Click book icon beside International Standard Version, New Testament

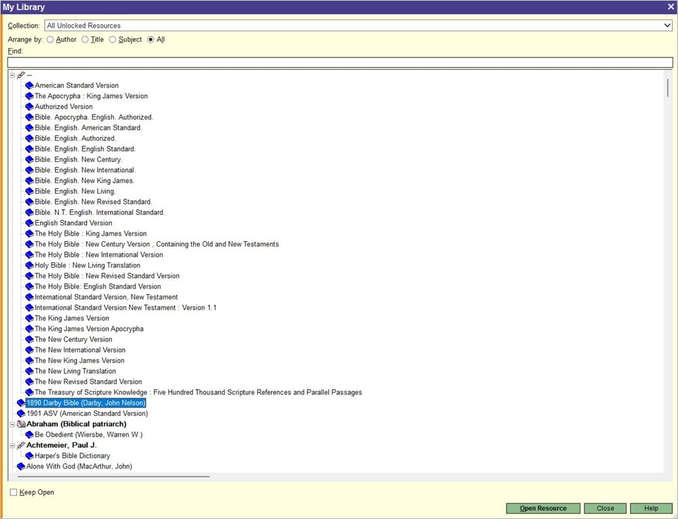[29, 297]
